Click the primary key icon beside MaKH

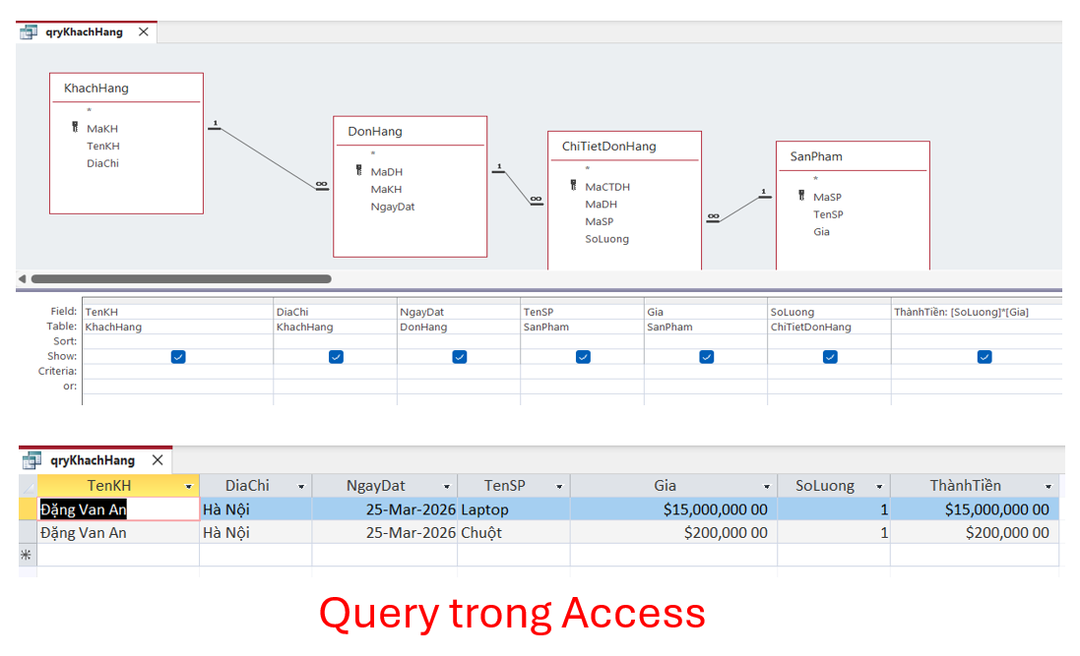(77, 128)
